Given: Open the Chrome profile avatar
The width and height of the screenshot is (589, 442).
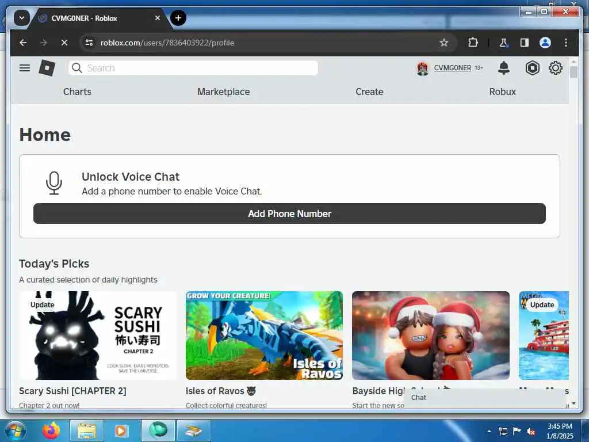Looking at the screenshot, I should [545, 43].
